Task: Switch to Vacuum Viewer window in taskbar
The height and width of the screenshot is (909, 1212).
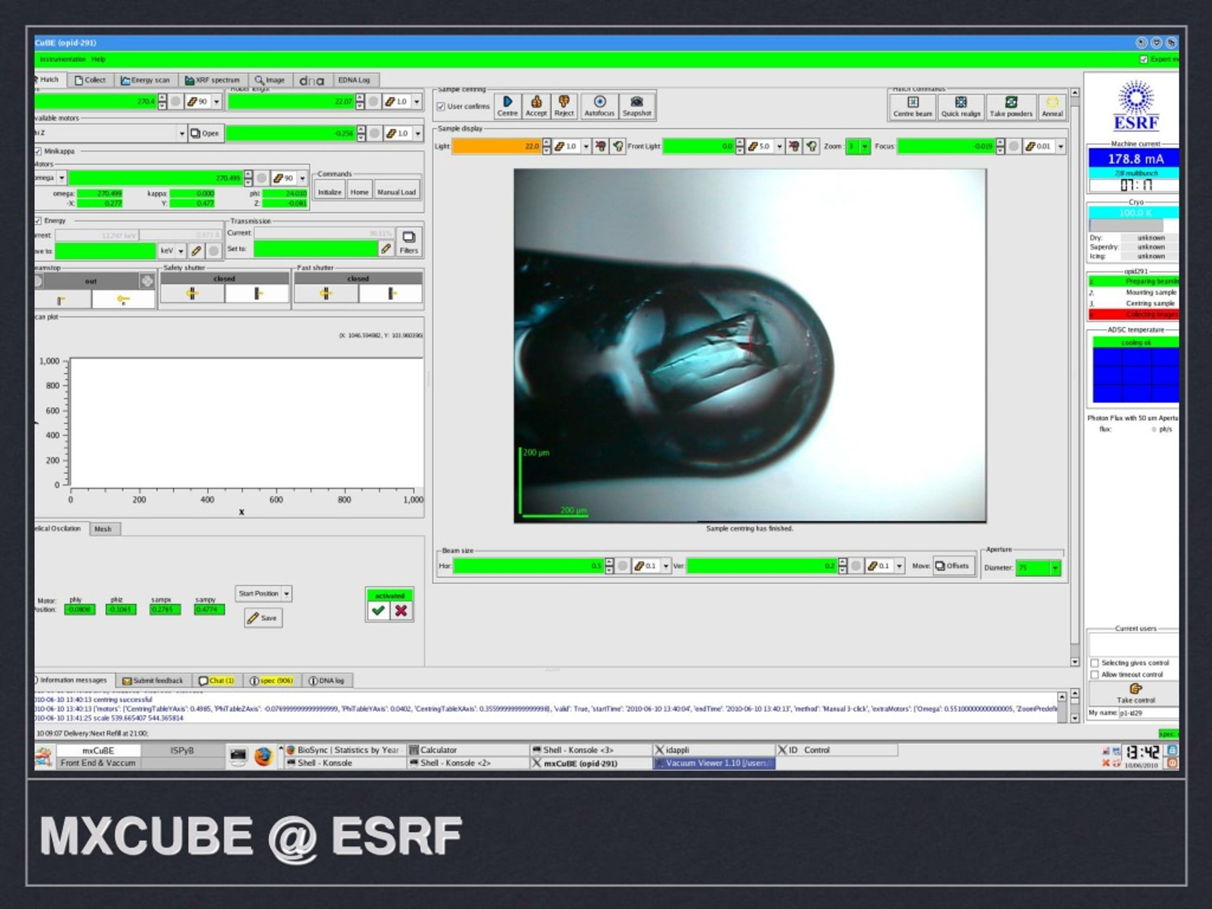Action: click(714, 763)
